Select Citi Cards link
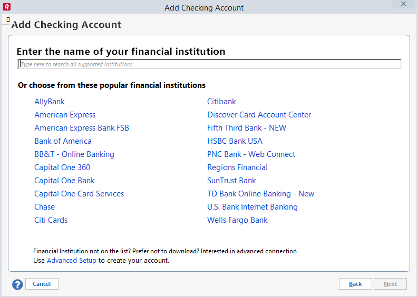Screen dimensions: 418x297 coord(51,220)
